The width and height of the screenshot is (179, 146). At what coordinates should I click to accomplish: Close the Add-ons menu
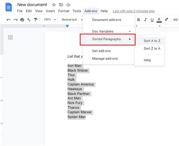click(91, 11)
